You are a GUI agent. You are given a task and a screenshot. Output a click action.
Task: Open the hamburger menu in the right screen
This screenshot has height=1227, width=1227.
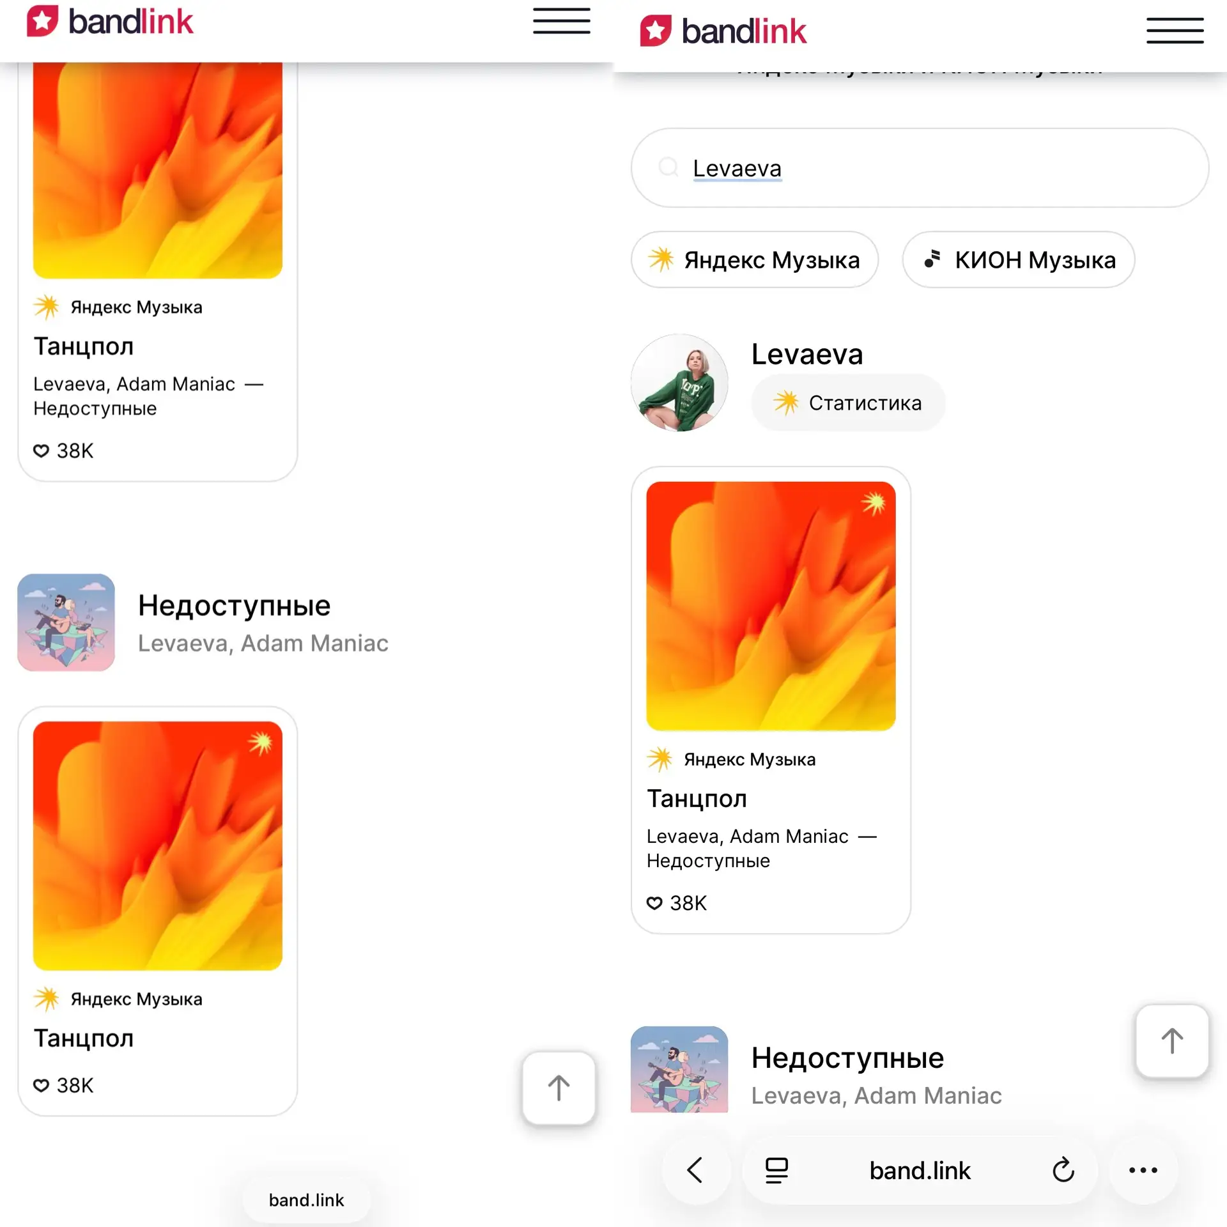1175,31
